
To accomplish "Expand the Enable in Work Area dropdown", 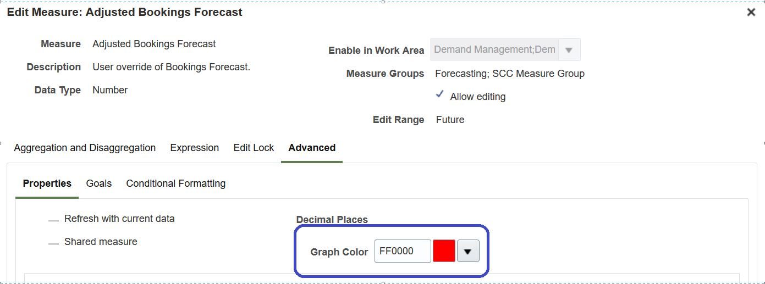I will coord(569,50).
